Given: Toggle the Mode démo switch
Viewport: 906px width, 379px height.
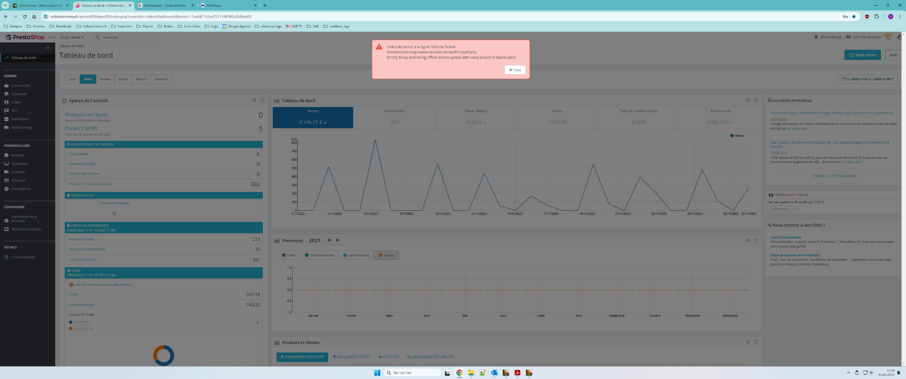Looking at the screenshot, I should [863, 55].
